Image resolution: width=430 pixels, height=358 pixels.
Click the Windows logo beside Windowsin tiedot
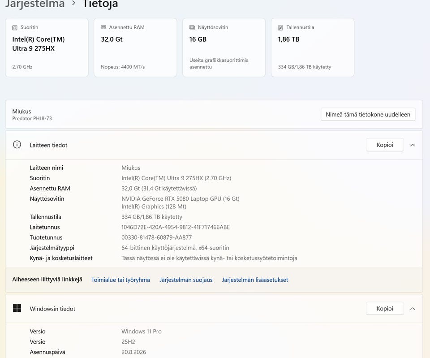click(x=17, y=308)
